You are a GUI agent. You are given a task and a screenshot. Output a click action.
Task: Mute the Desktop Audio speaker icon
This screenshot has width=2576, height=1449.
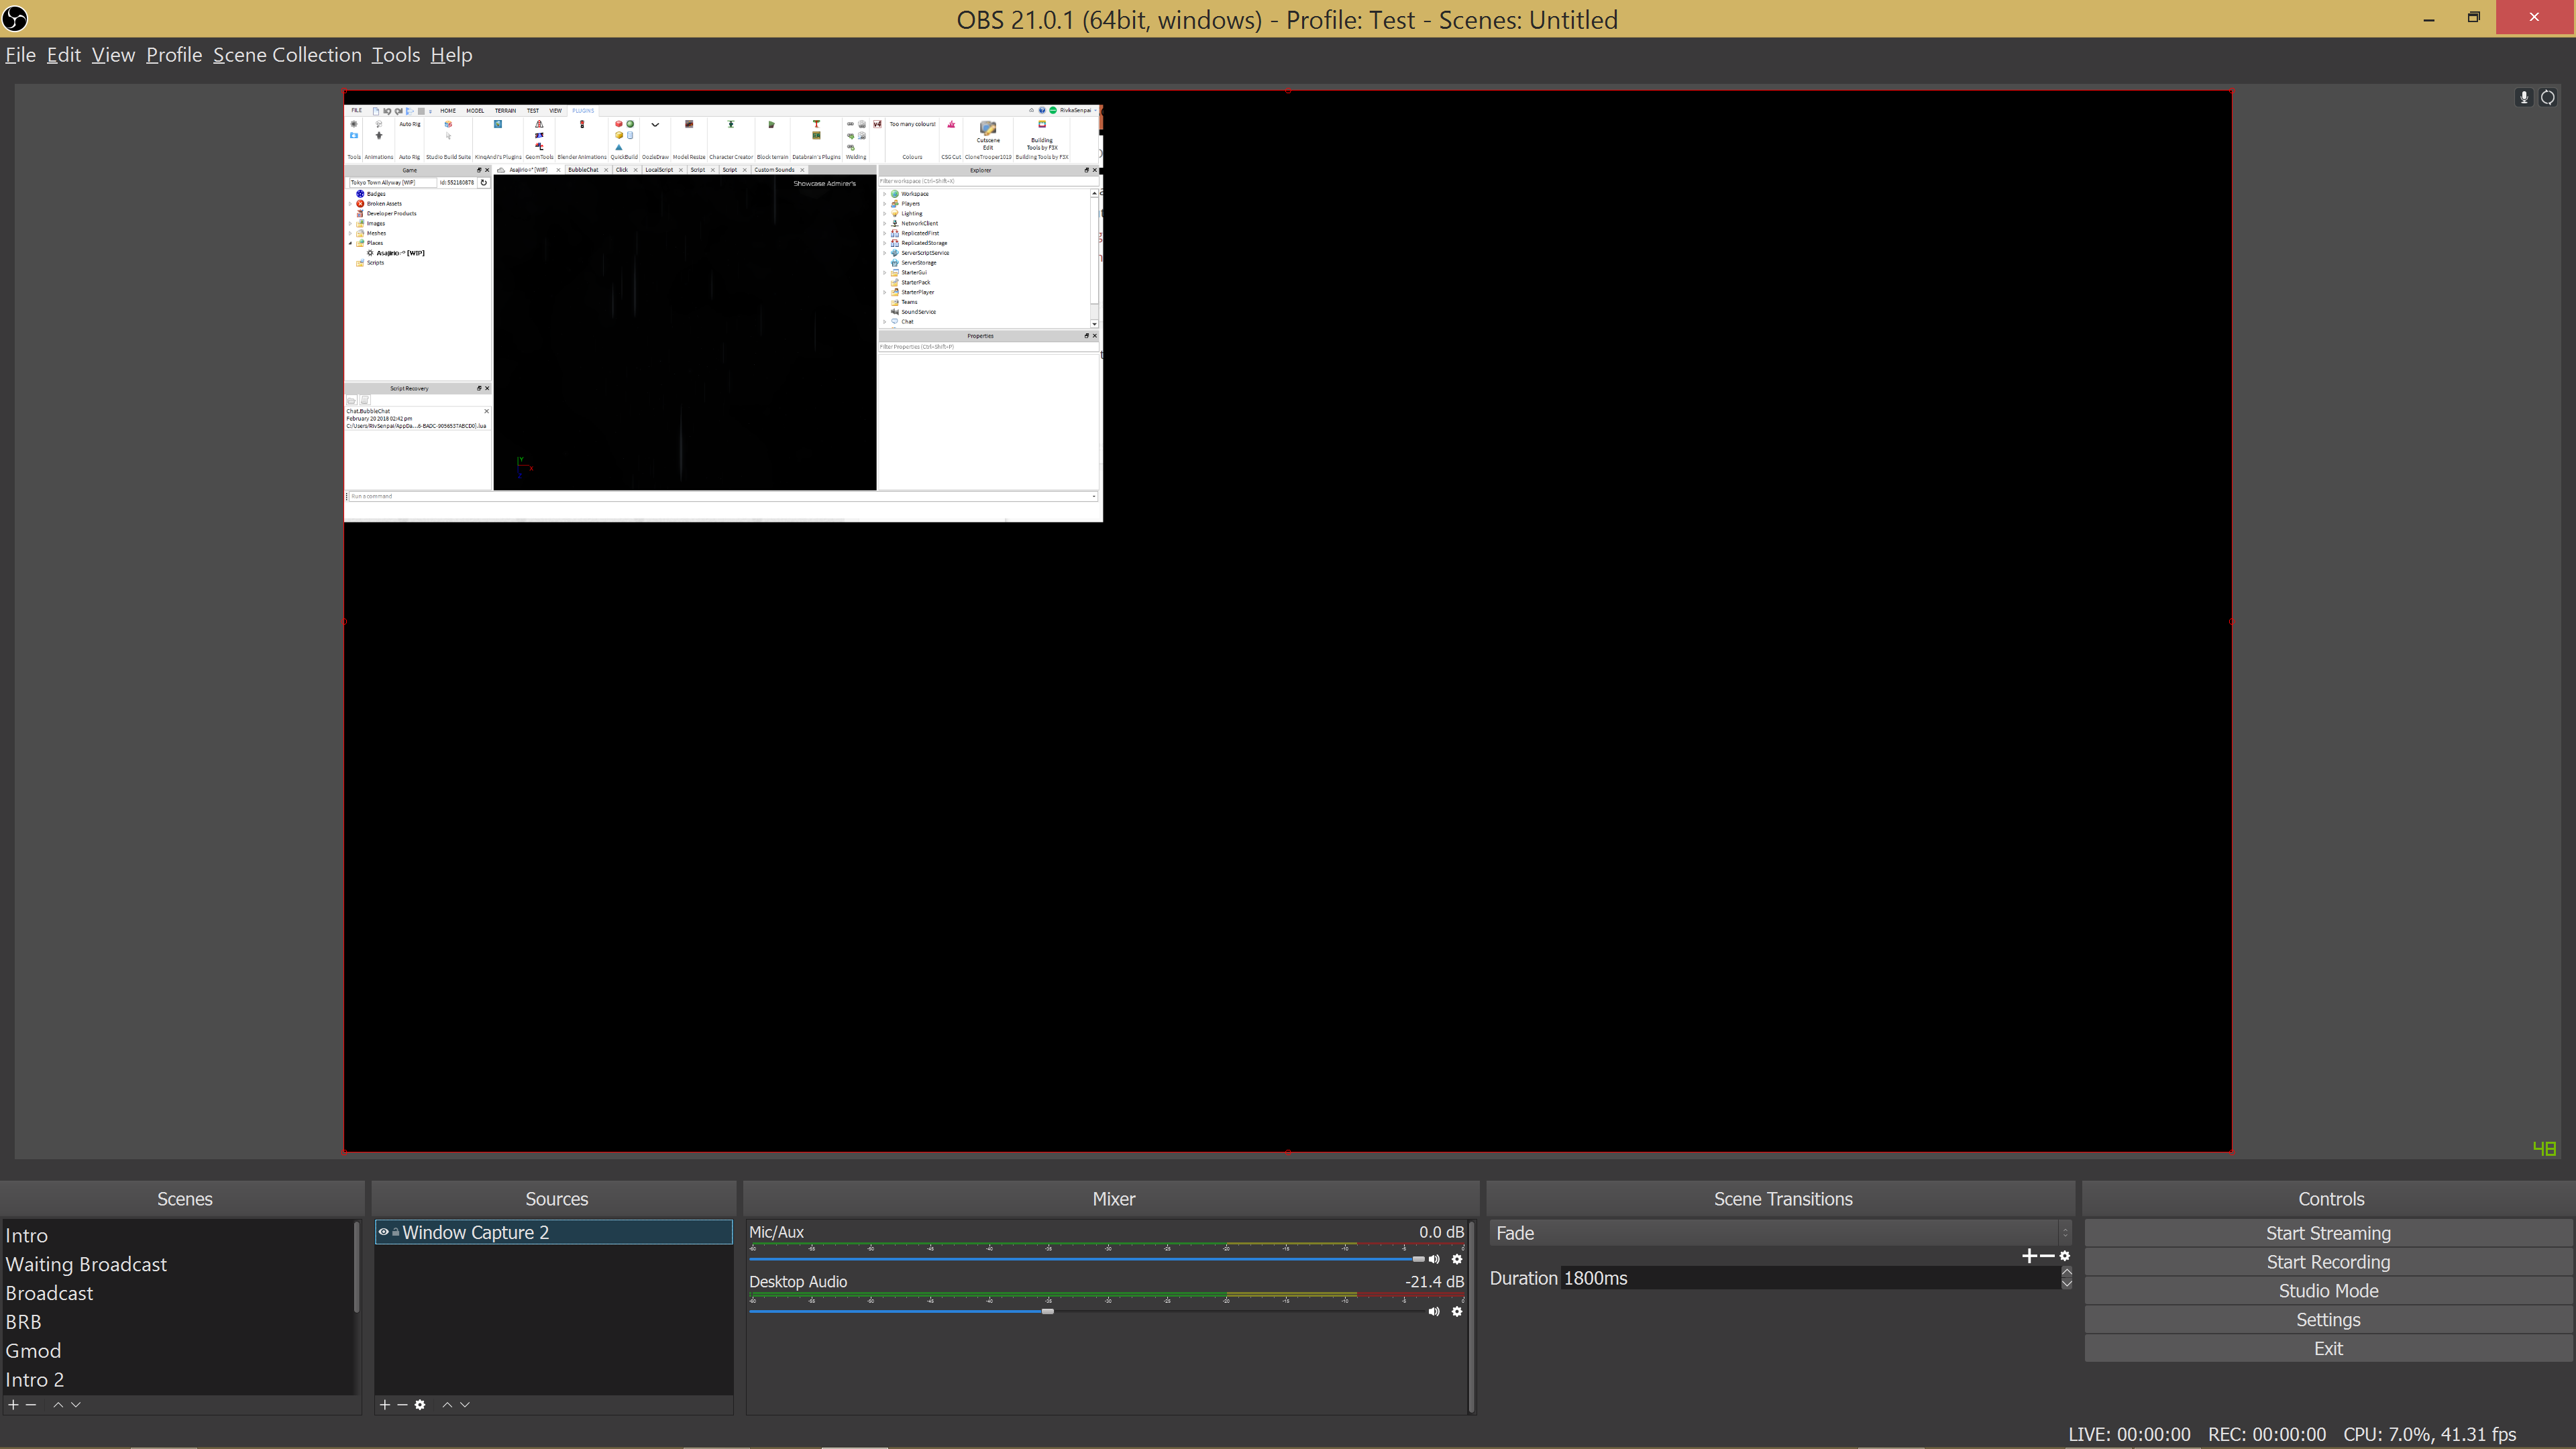pyautogui.click(x=1434, y=1312)
